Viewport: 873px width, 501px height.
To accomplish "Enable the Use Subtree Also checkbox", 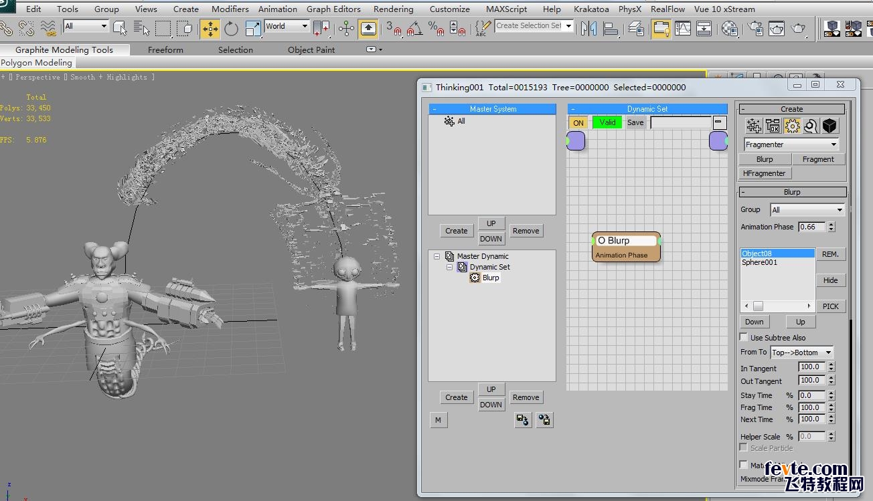I will coord(744,337).
